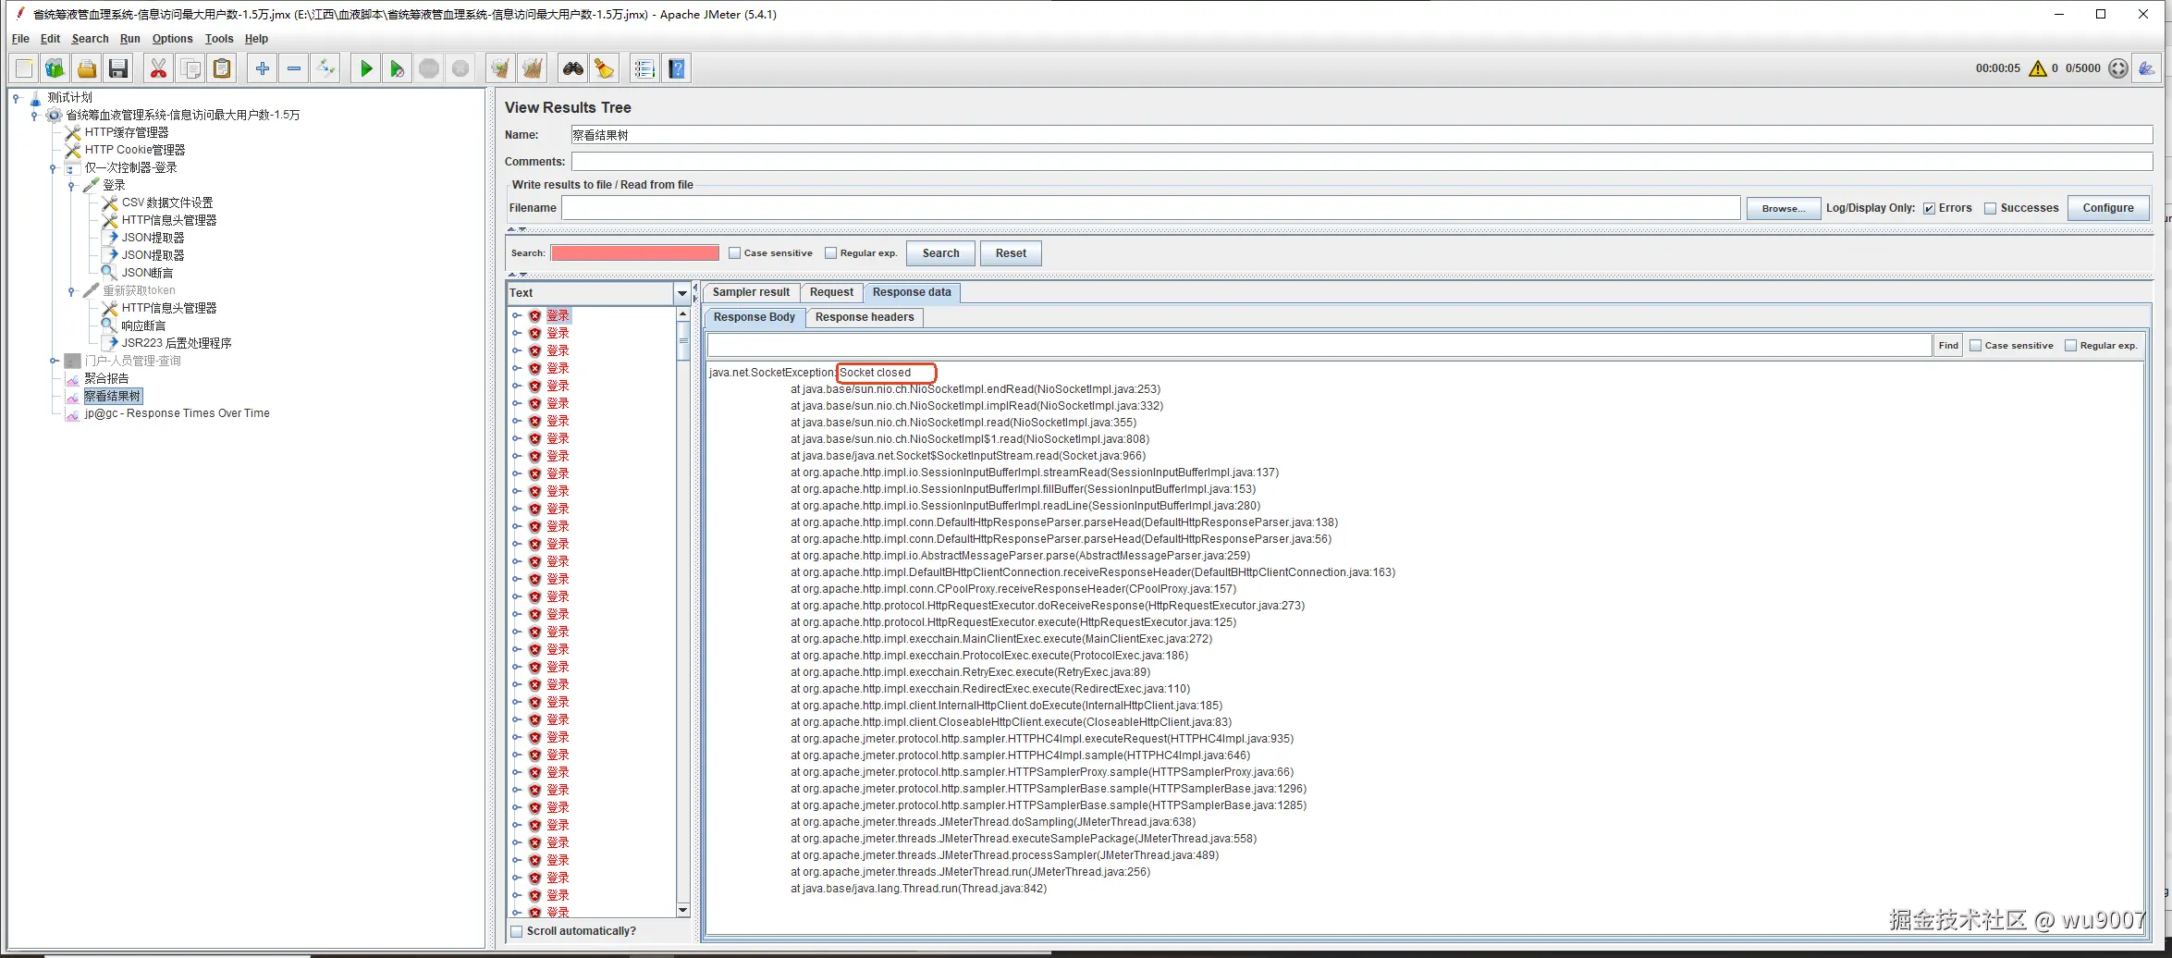Select 聚合报告 in the tree

(x=106, y=378)
